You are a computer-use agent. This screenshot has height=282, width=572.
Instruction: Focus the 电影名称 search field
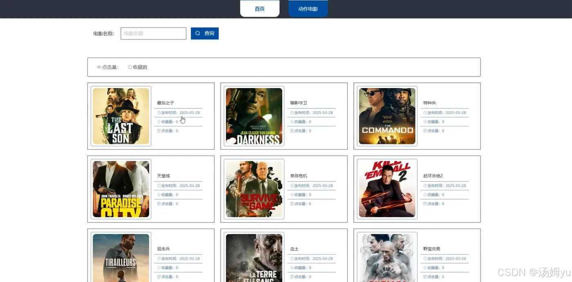154,33
